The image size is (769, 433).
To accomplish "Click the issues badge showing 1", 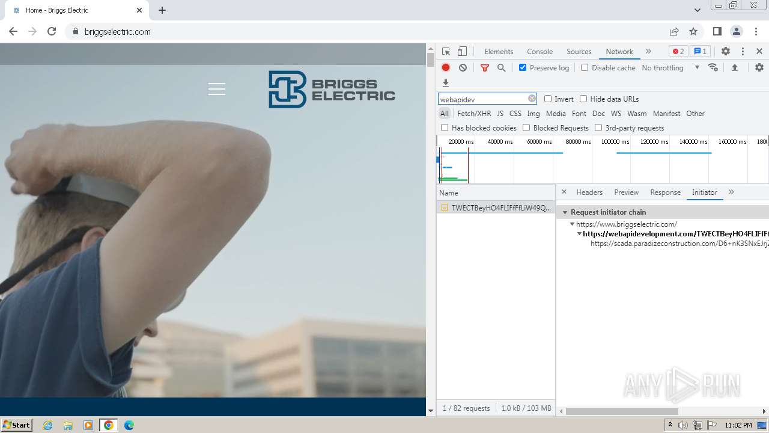I will 699,51.
